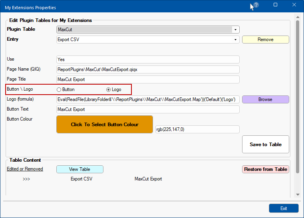Screen dimensions: 304x218
Task: Click Restore from Table button
Action: [266, 169]
